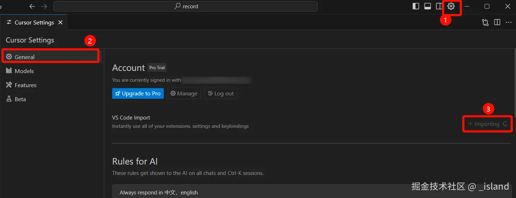Open the Beta settings section

(20, 99)
